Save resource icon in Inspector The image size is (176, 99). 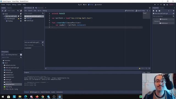[159, 11]
